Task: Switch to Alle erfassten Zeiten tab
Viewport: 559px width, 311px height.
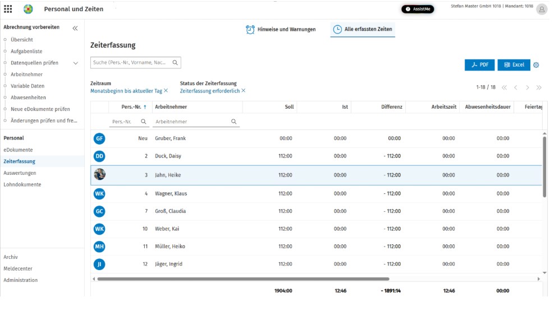Action: point(363,29)
